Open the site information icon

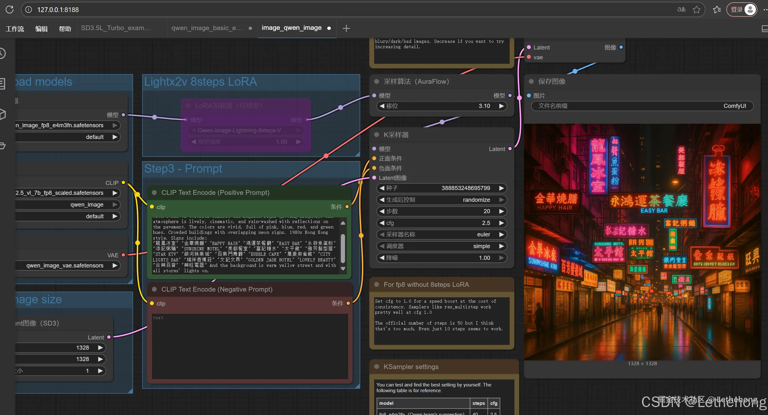click(x=29, y=10)
